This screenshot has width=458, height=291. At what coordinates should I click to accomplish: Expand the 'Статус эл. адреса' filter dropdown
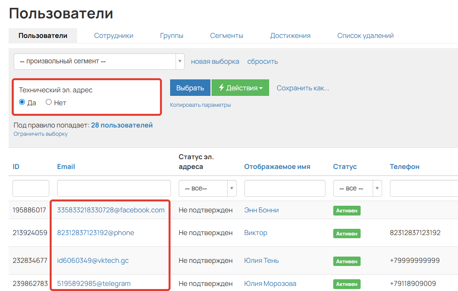[x=207, y=188]
